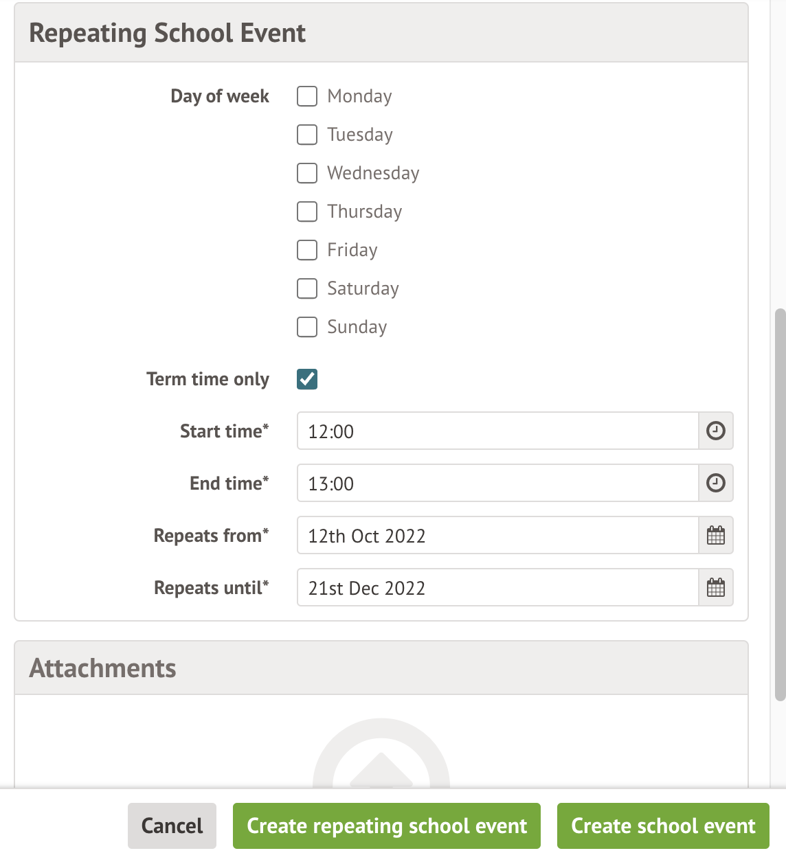786x853 pixels.
Task: Open the Repeats until calendar icon
Action: (716, 588)
